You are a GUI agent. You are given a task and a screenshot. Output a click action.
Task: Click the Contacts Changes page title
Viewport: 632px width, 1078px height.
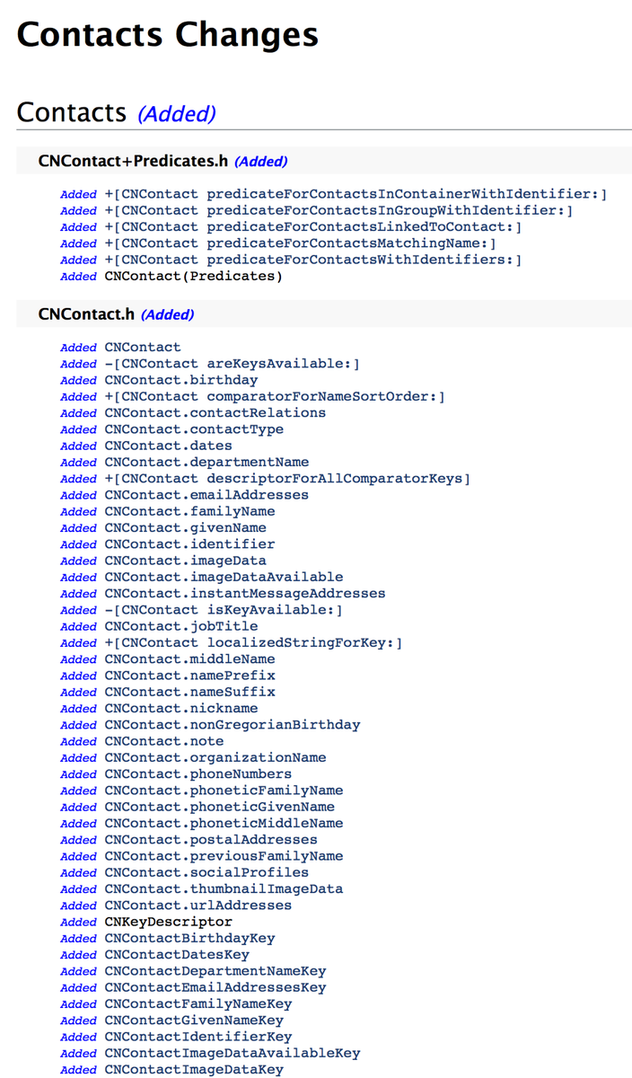click(x=168, y=34)
